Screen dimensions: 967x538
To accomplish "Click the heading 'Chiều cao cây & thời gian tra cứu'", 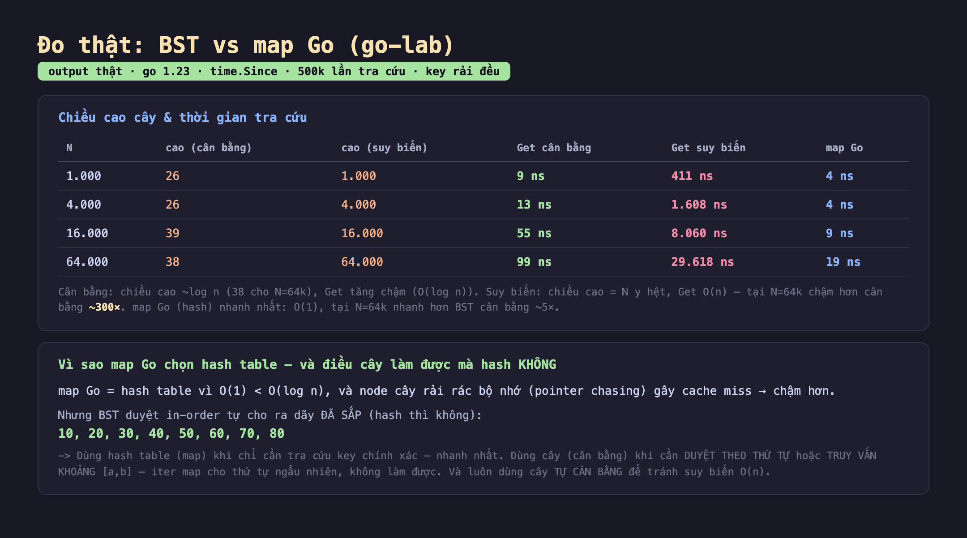I will 183,117.
